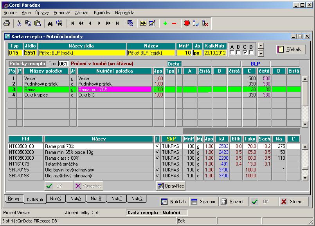This screenshot has height=226, width=315.
Task: Switch to the Recept tab
Action: click(14, 199)
